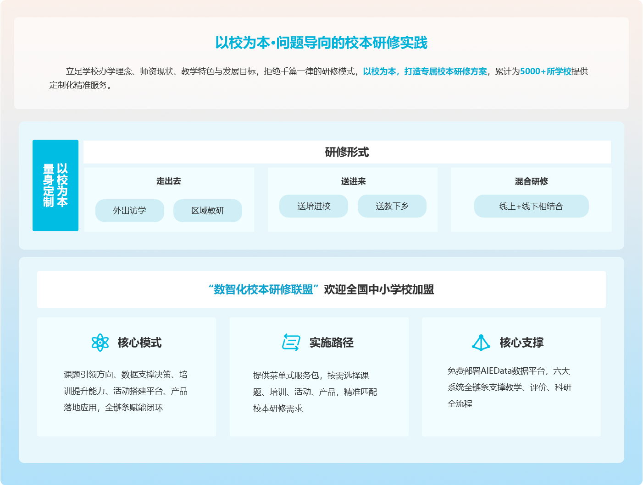Click the 研修形式 header bar

347,152
